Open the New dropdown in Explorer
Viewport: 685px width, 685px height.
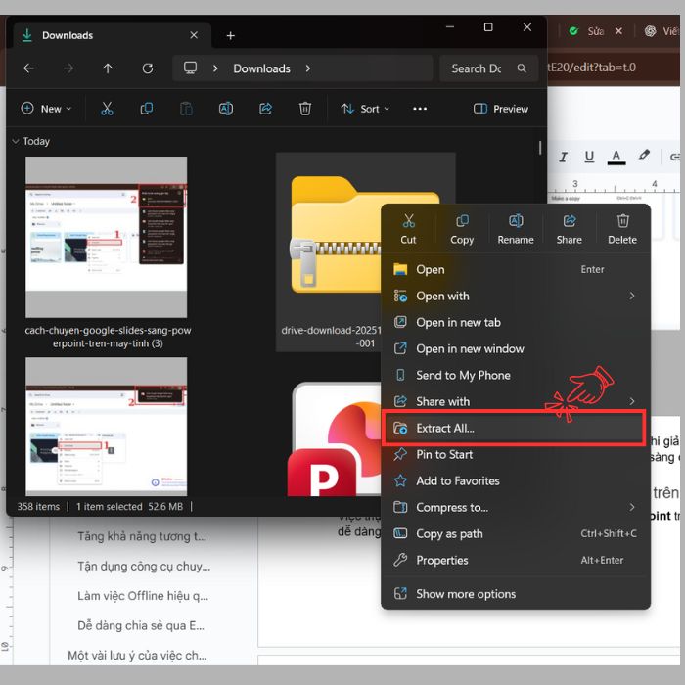(46, 109)
